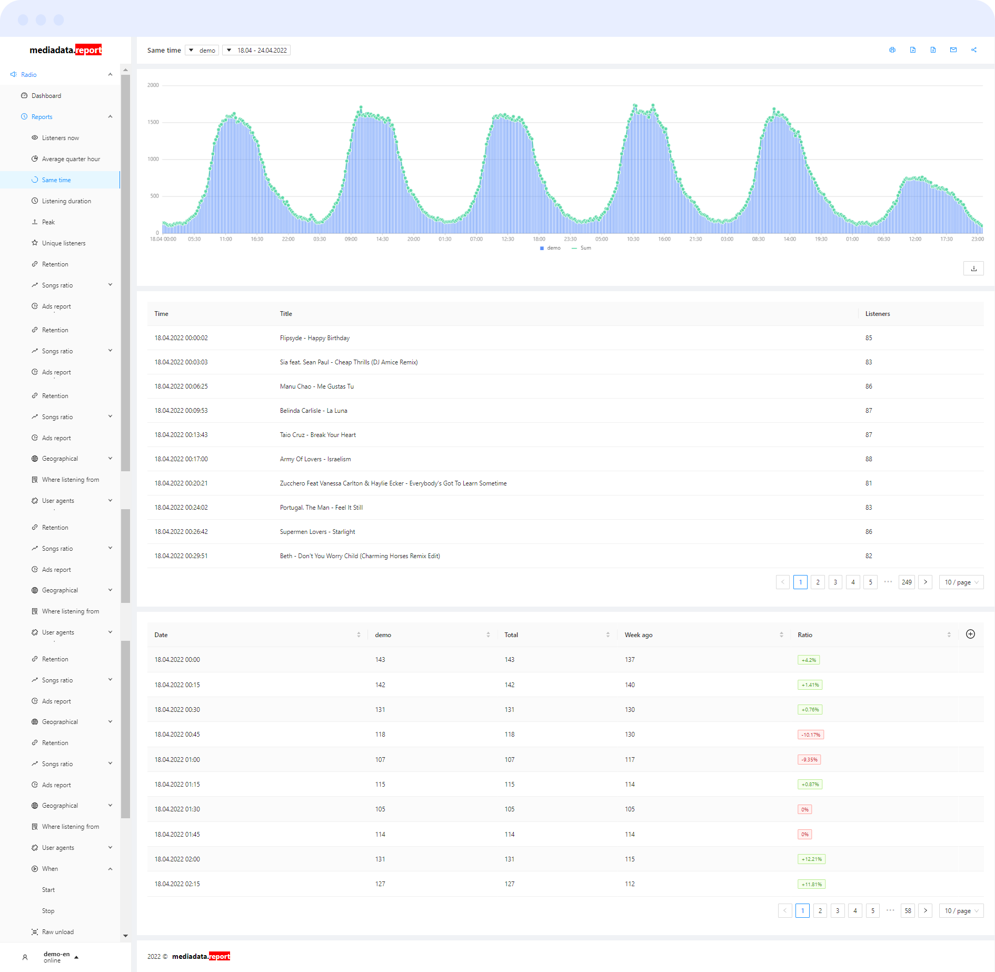
Task: Go to page 249 of the songs table
Action: click(907, 582)
